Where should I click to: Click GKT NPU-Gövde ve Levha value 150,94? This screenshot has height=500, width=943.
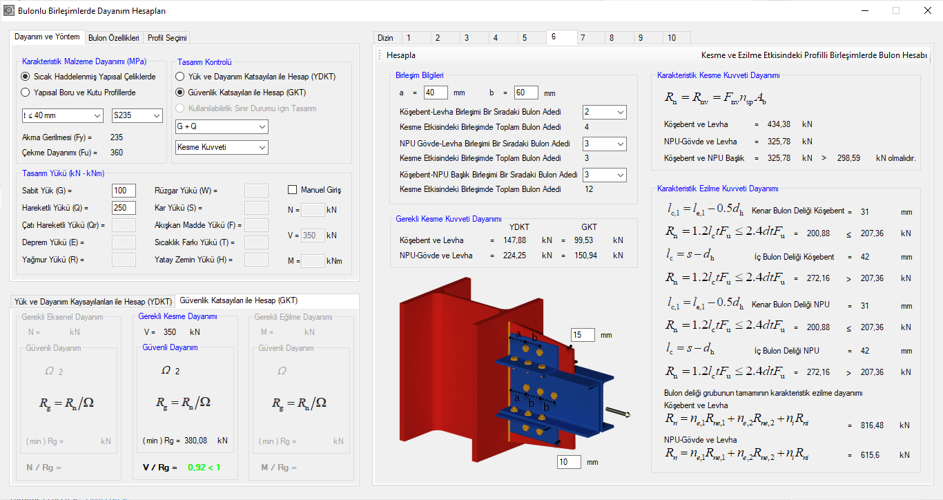585,256
